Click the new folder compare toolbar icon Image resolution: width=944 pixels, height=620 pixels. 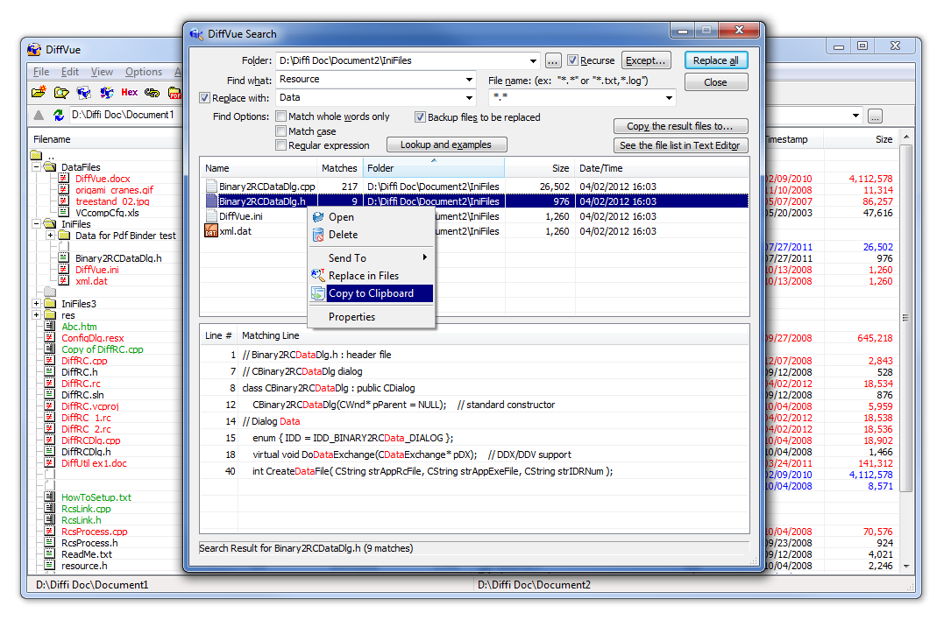[x=39, y=92]
